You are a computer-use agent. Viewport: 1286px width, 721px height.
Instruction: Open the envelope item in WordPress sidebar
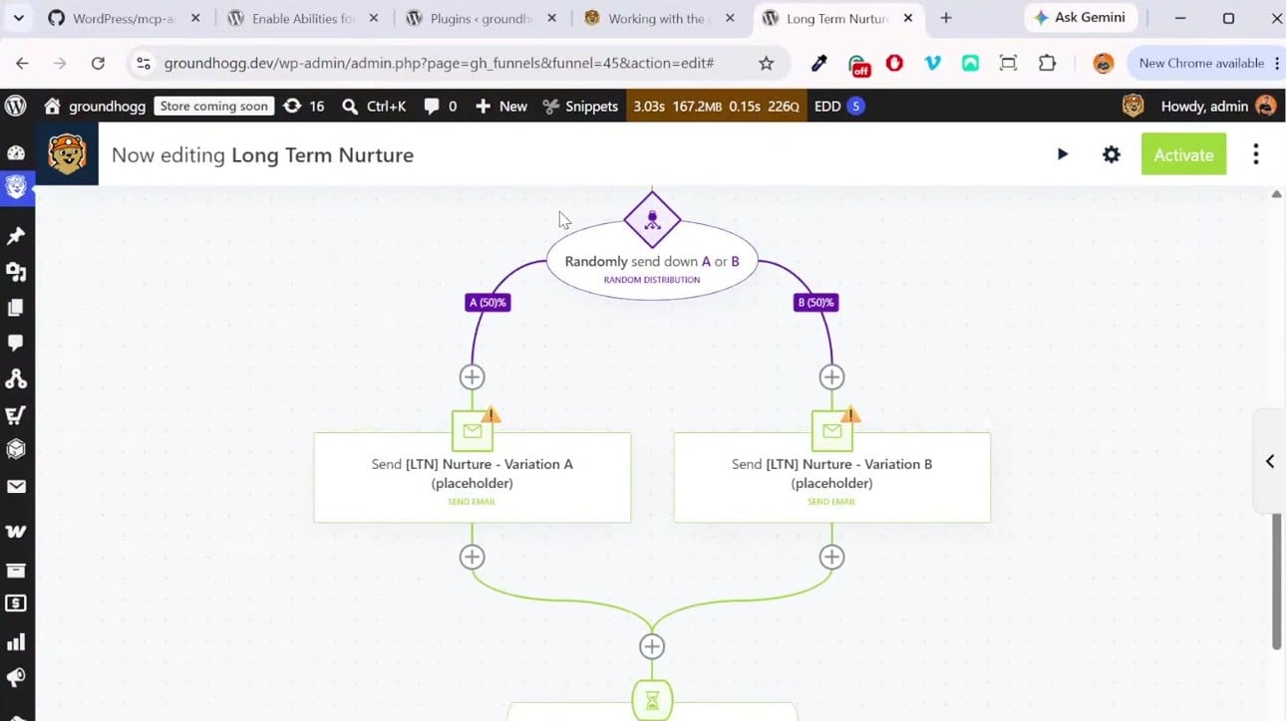[16, 487]
